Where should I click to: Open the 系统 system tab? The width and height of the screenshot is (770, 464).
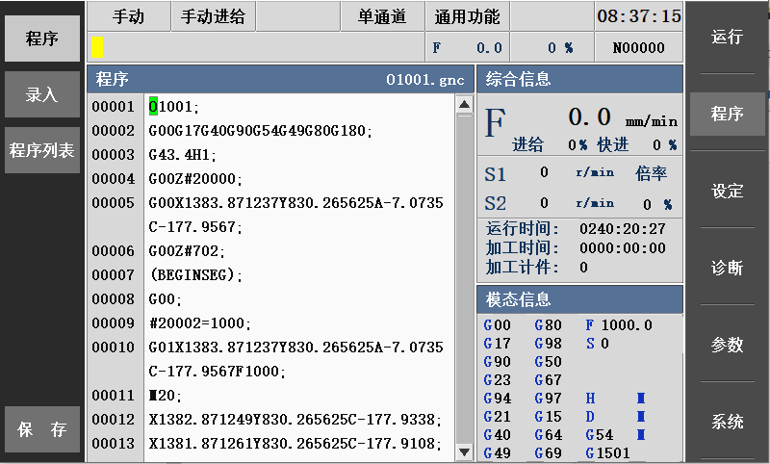tap(728, 422)
